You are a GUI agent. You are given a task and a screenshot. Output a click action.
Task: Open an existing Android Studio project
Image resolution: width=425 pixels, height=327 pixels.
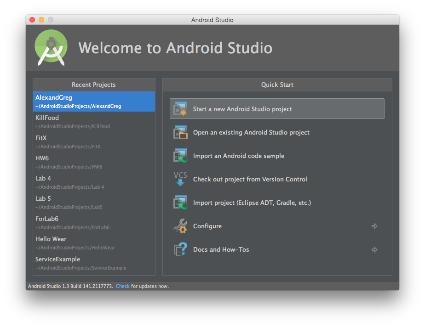(251, 132)
